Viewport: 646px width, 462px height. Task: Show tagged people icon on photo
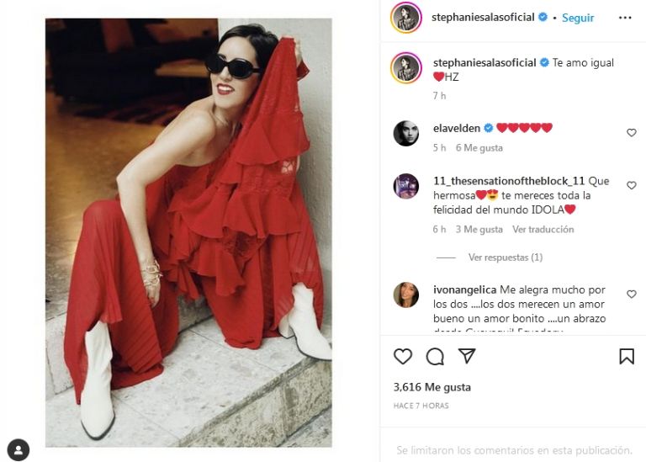[19, 449]
